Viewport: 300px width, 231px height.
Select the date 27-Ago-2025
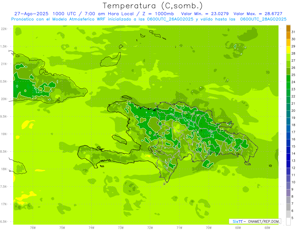(31, 14)
